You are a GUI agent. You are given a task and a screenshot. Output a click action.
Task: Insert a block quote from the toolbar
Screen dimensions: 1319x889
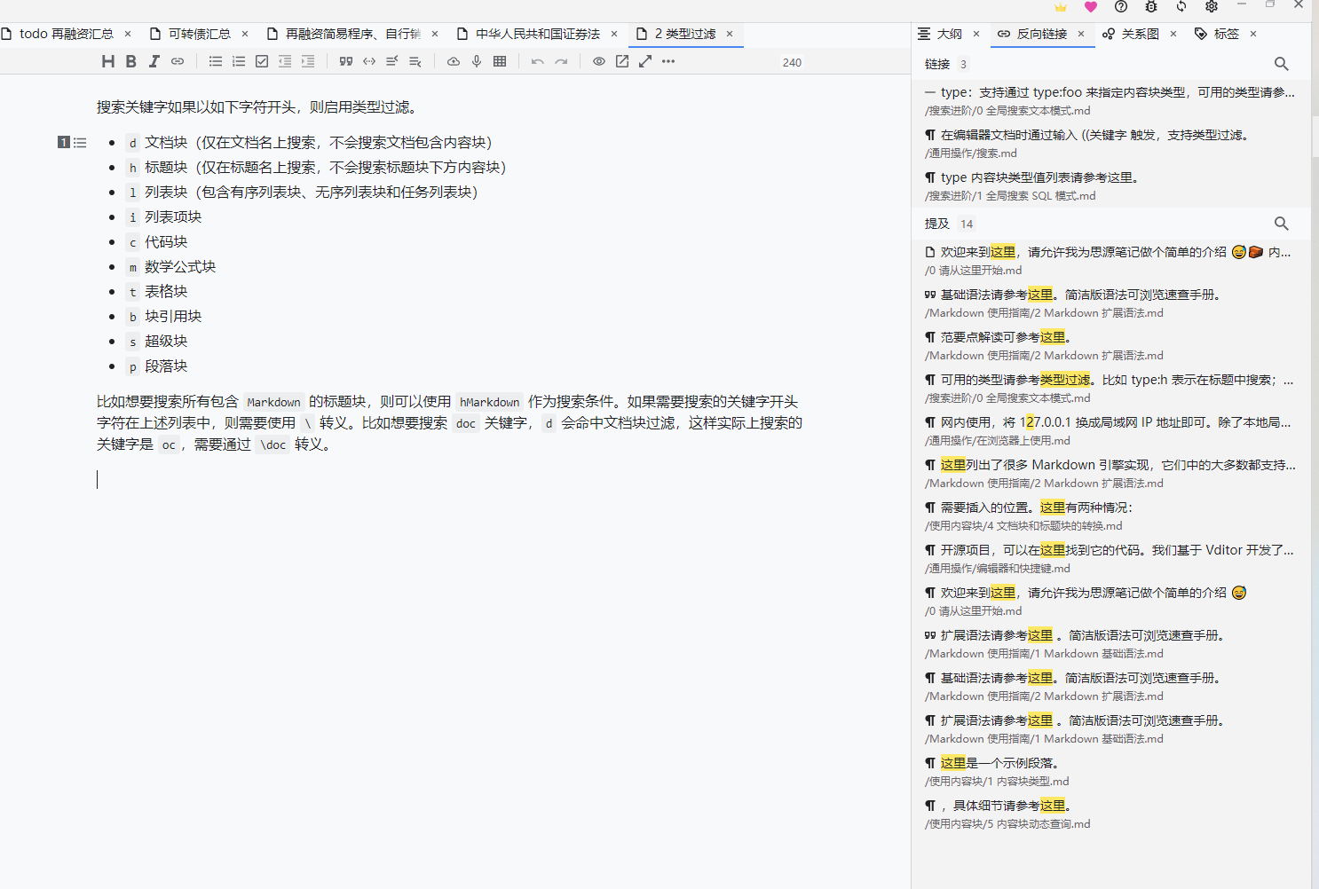pos(346,61)
